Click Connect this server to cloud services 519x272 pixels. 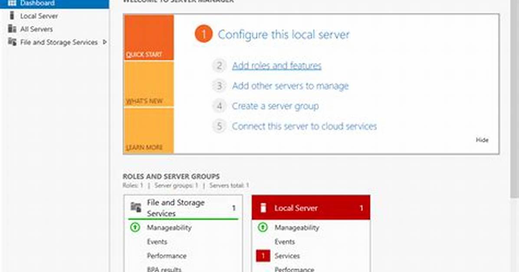(304, 126)
